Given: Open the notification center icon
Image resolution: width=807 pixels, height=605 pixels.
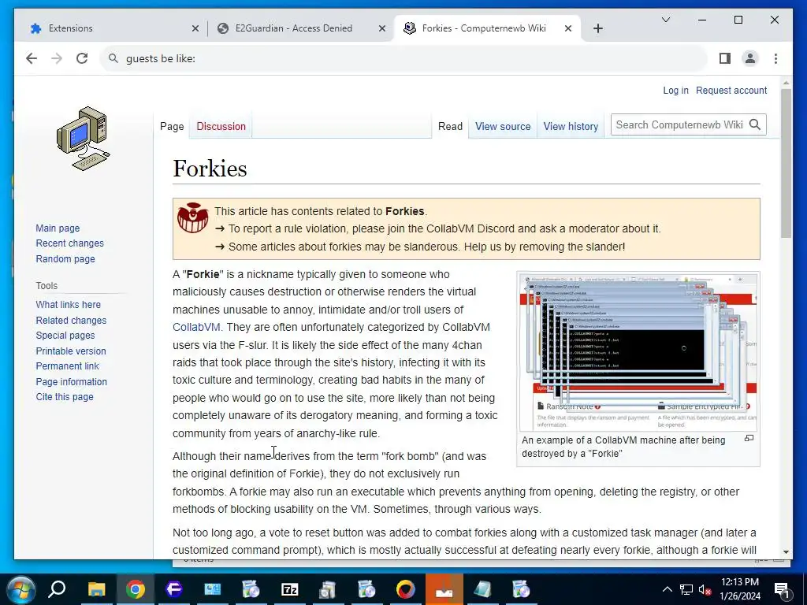Looking at the screenshot, I should (782, 590).
